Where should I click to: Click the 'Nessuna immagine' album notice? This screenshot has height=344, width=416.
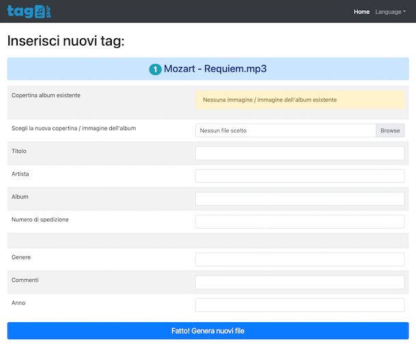pos(300,100)
